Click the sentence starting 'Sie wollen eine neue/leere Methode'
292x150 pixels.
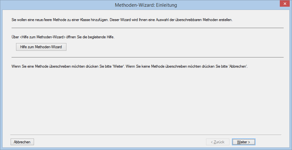pyautogui.click(x=58, y=20)
